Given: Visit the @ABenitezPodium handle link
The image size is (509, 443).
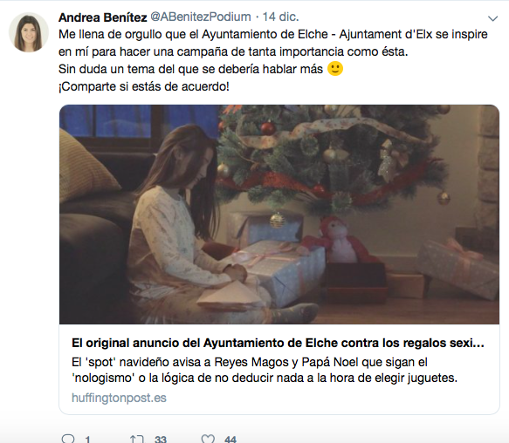Looking at the screenshot, I should 201,17.
